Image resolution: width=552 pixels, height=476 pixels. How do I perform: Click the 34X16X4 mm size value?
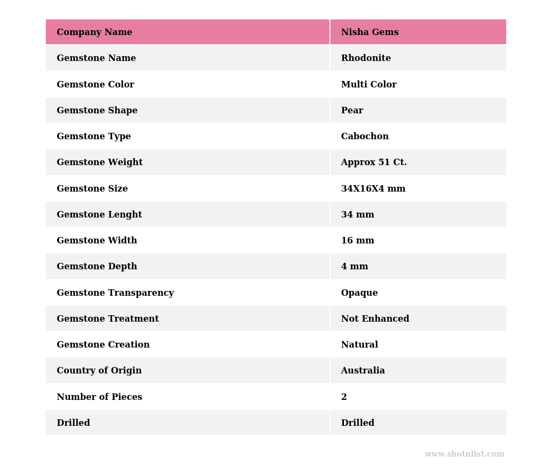373,189
